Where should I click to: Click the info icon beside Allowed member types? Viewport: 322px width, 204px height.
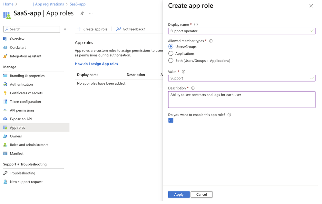coord(211,41)
